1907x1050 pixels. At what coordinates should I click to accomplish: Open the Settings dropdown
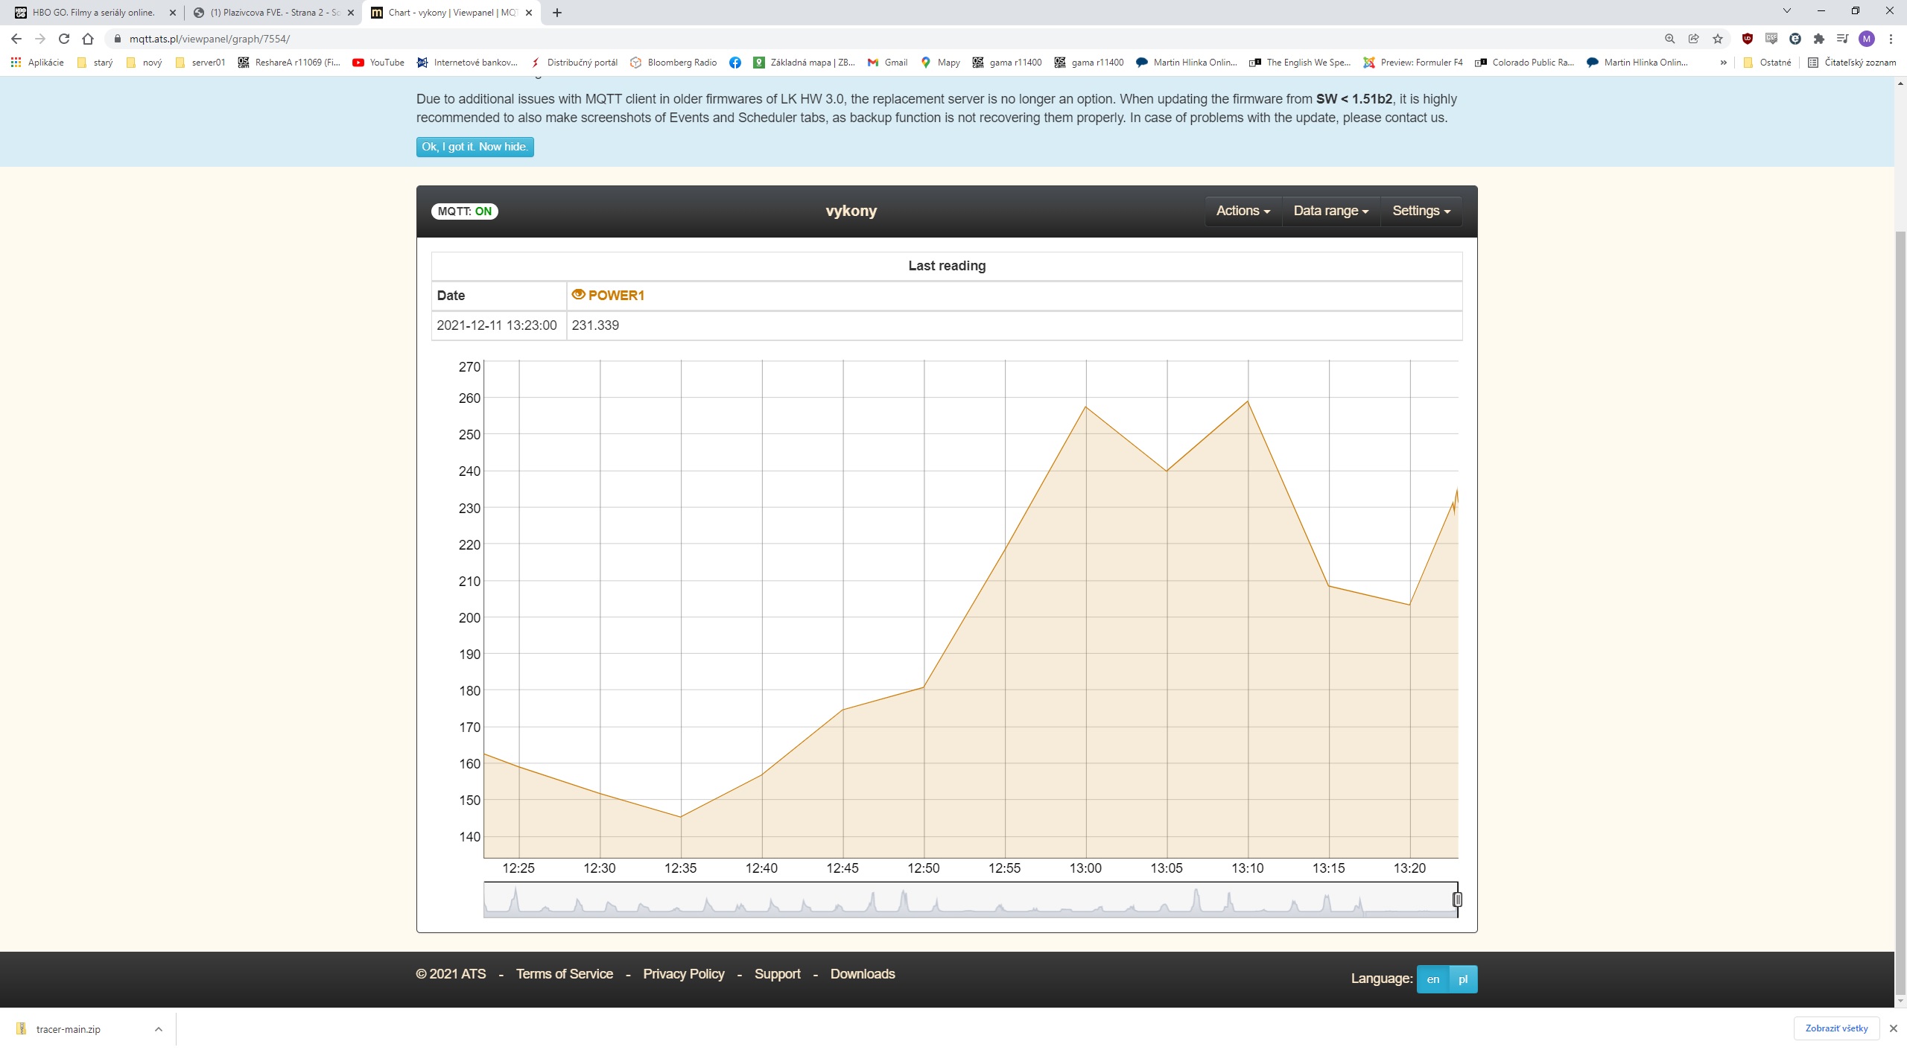[x=1421, y=211]
